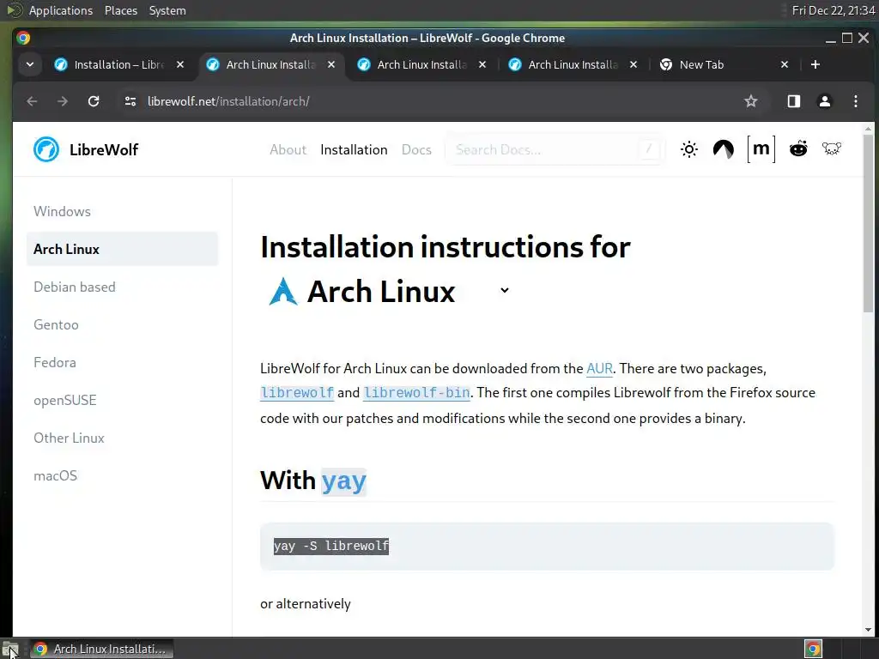The width and height of the screenshot is (879, 659).
Task: Bookmark this page with the star icon
Action: coord(750,101)
